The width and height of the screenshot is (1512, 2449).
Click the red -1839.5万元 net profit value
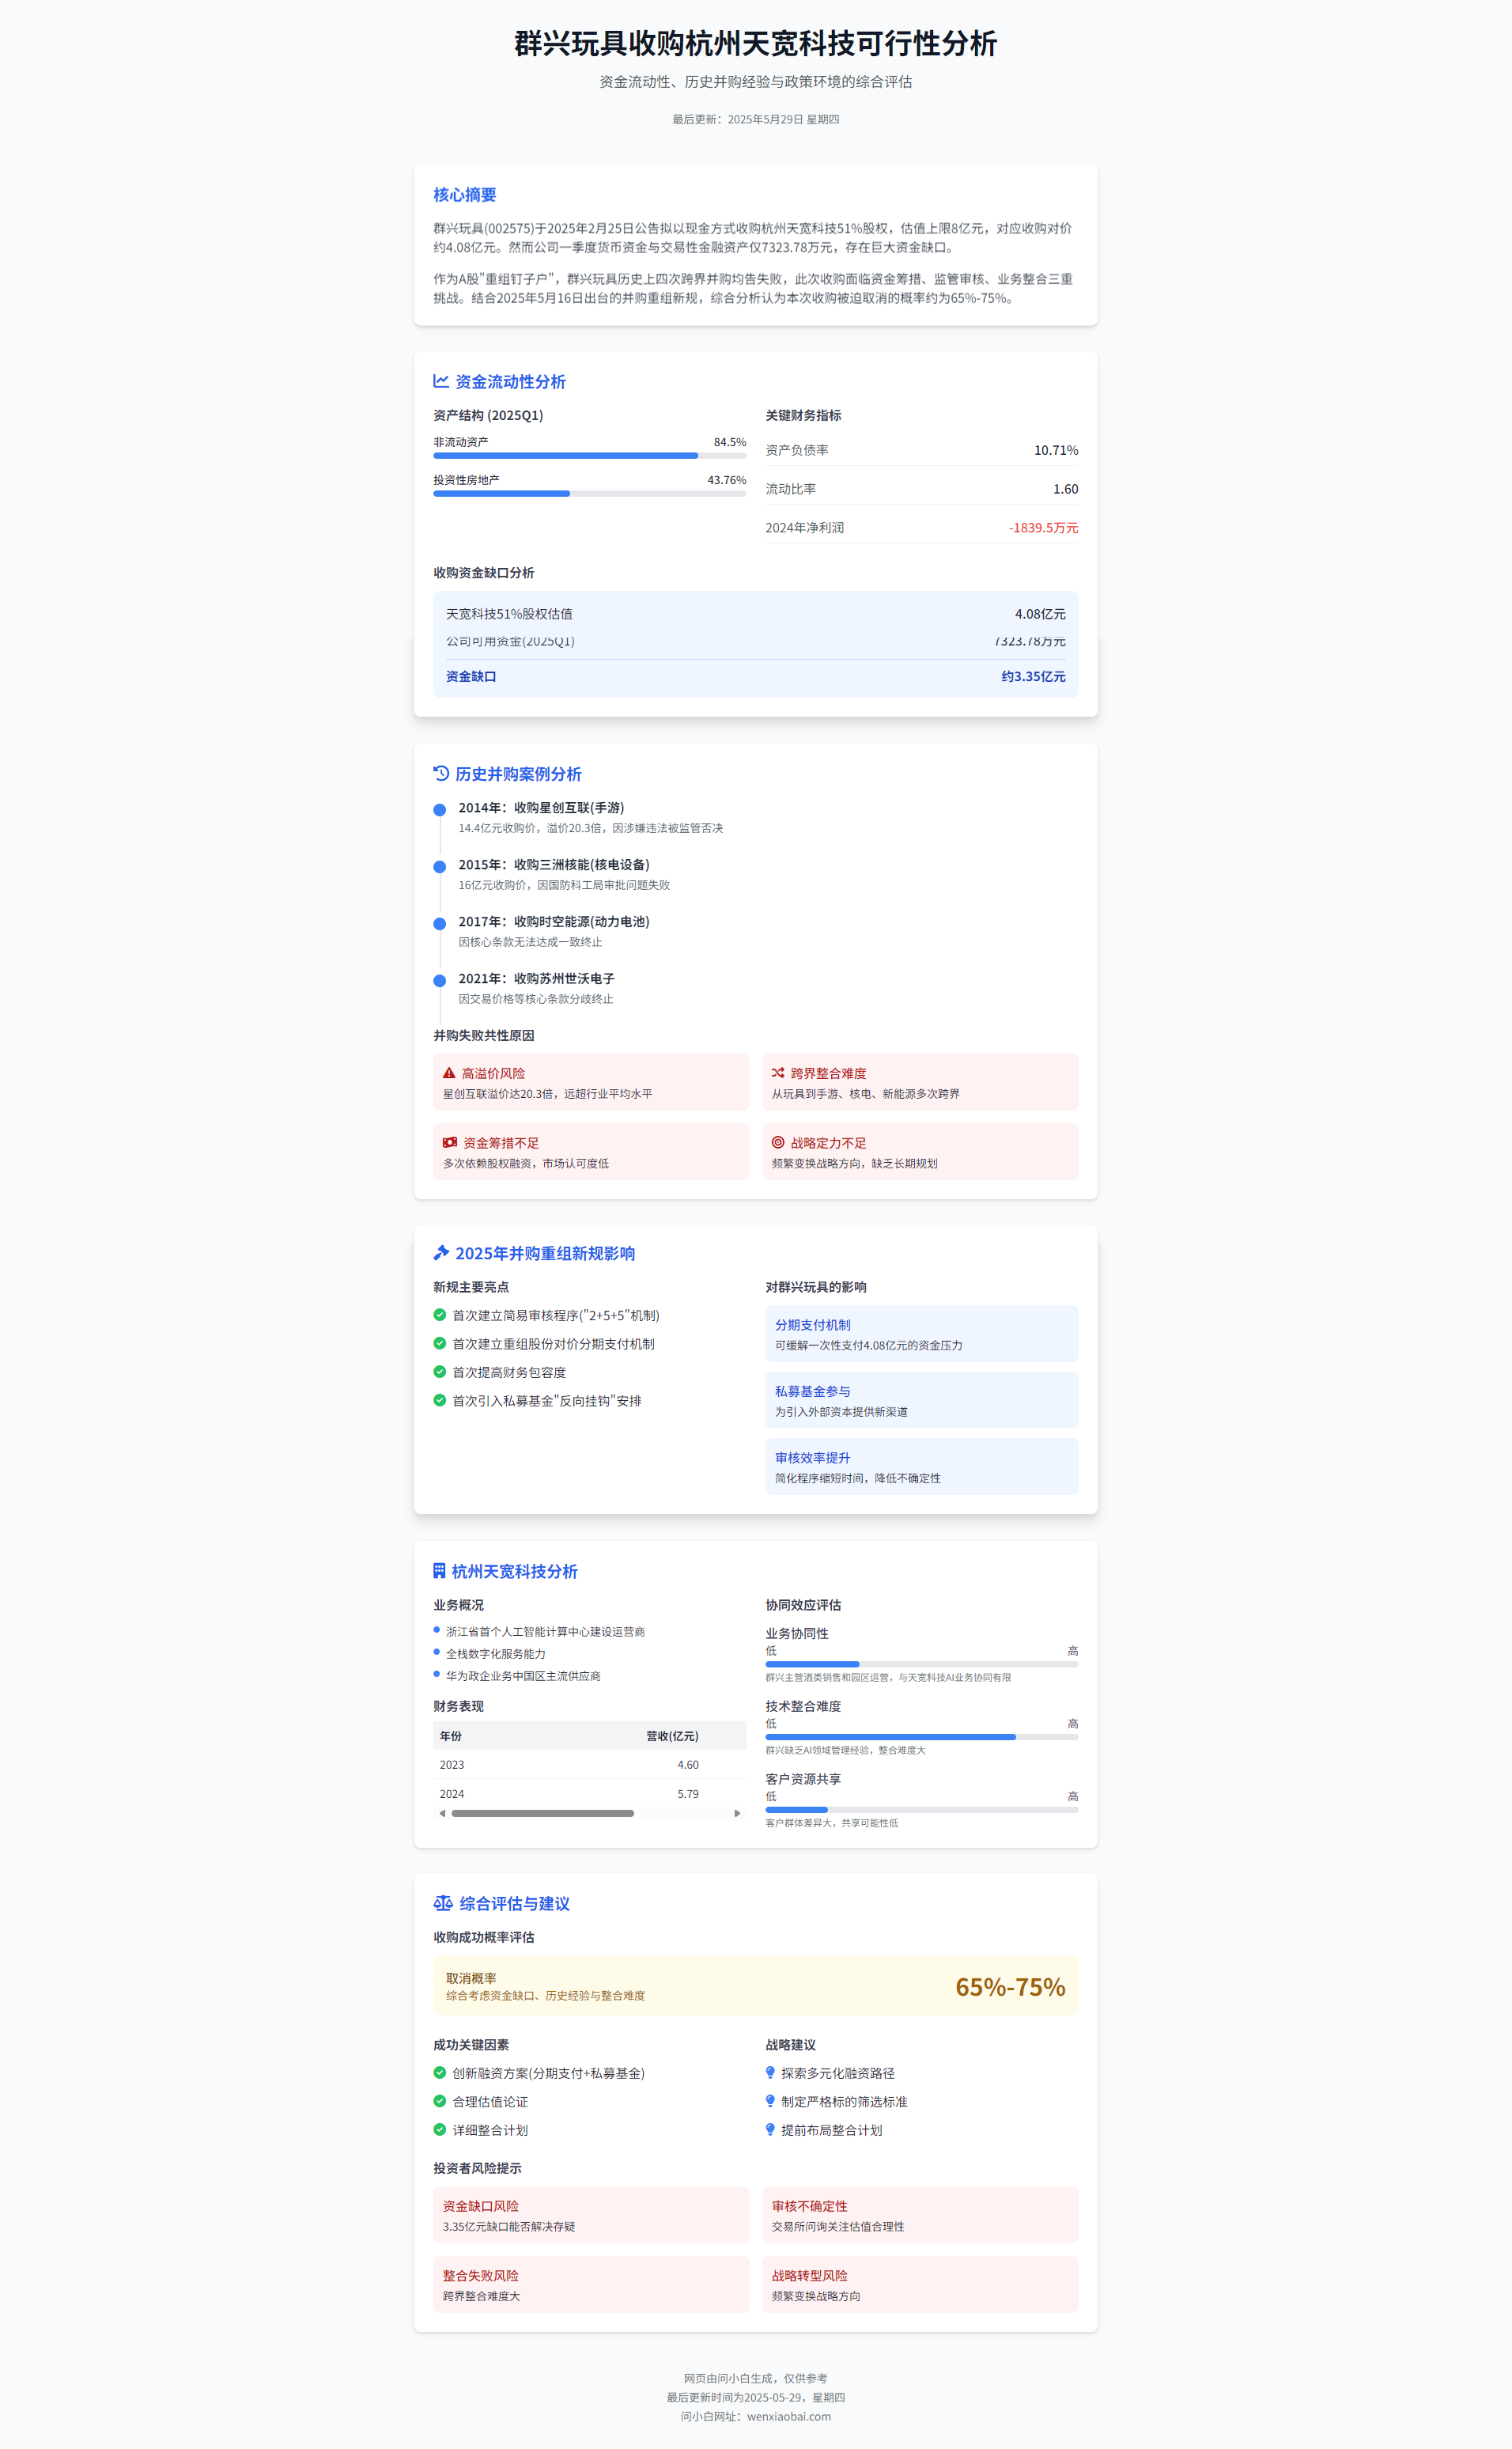tap(1043, 528)
